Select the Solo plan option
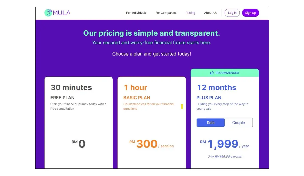 pyautogui.click(x=211, y=123)
